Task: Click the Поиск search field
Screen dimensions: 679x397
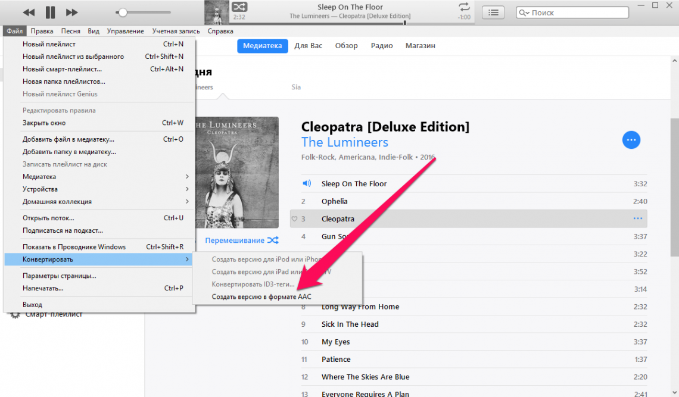Action: click(x=572, y=12)
